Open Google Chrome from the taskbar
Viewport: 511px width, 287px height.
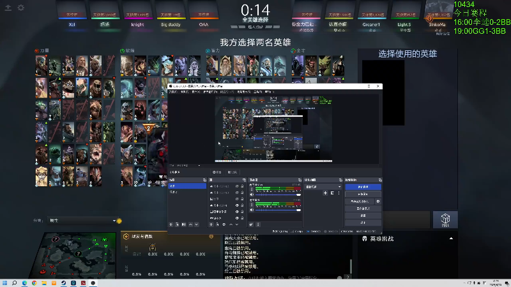click(34, 283)
